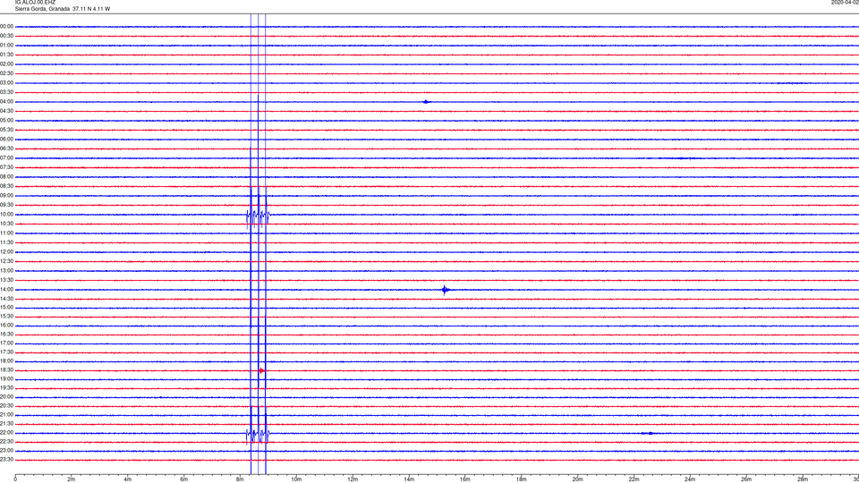Click the 16m x-axis tick label

coord(465,479)
